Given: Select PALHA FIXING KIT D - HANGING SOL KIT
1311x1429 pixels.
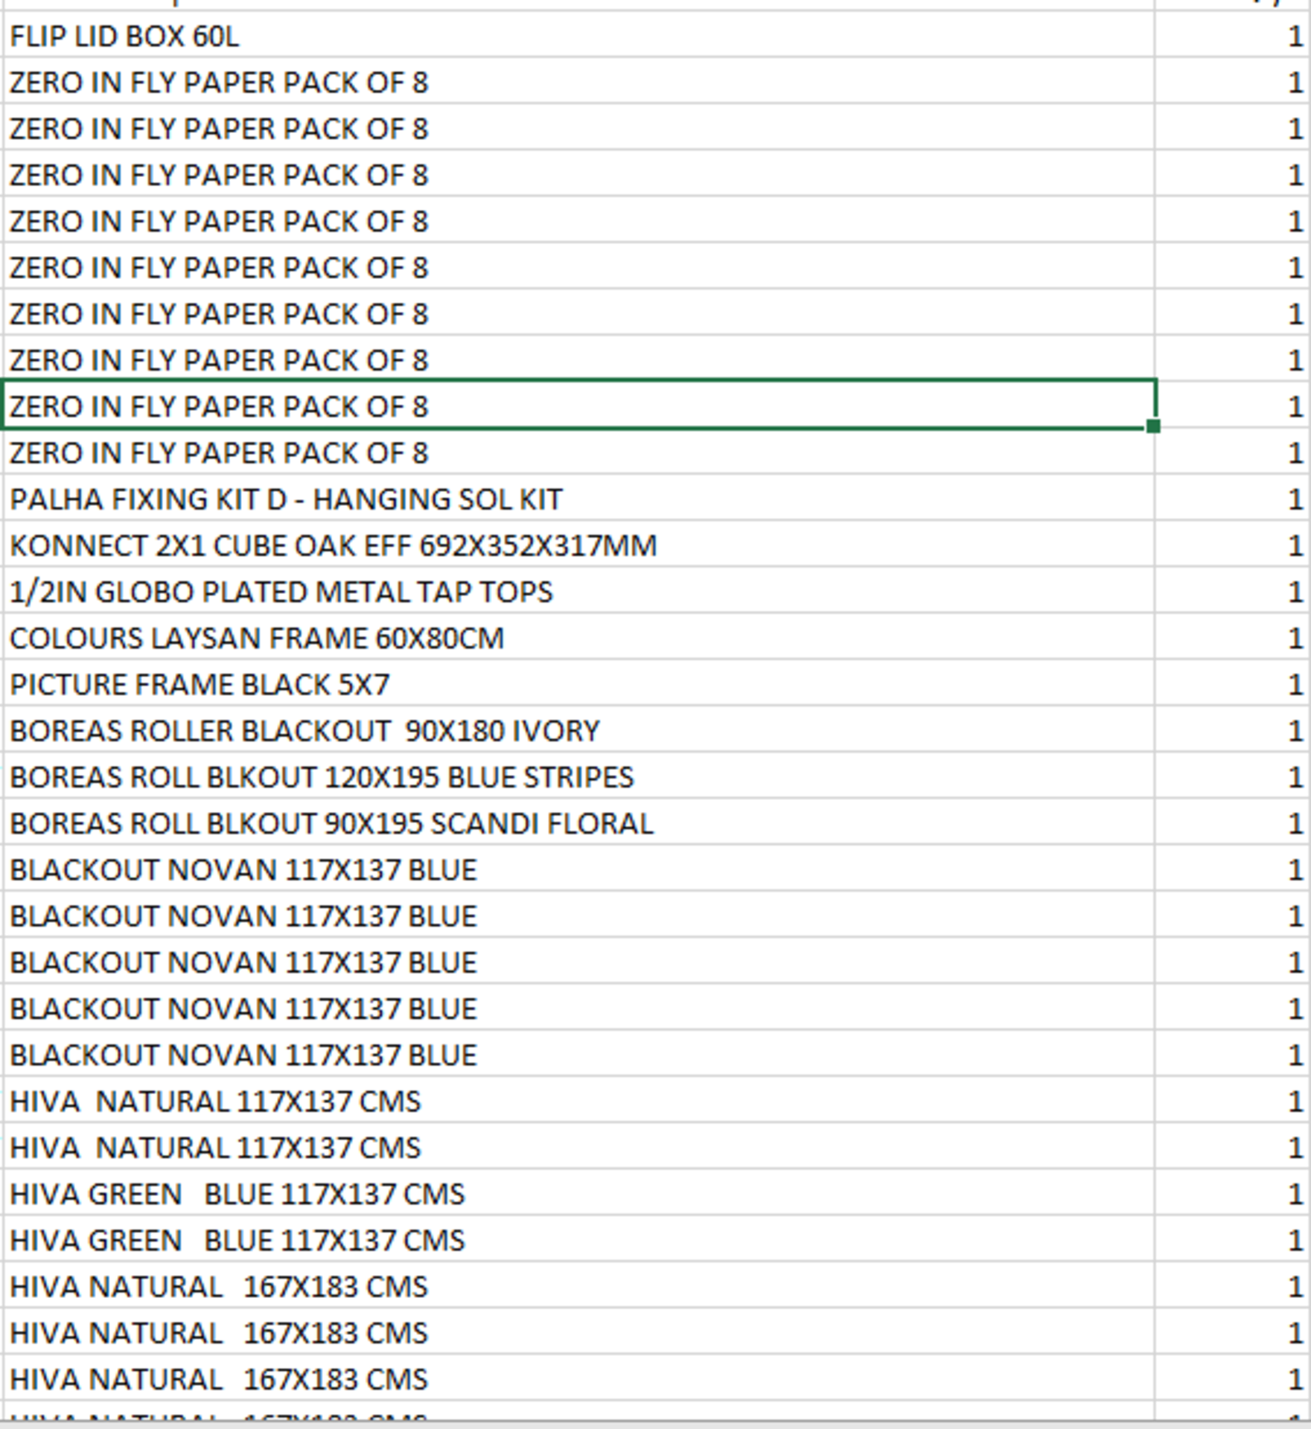Looking at the screenshot, I should click(x=578, y=499).
